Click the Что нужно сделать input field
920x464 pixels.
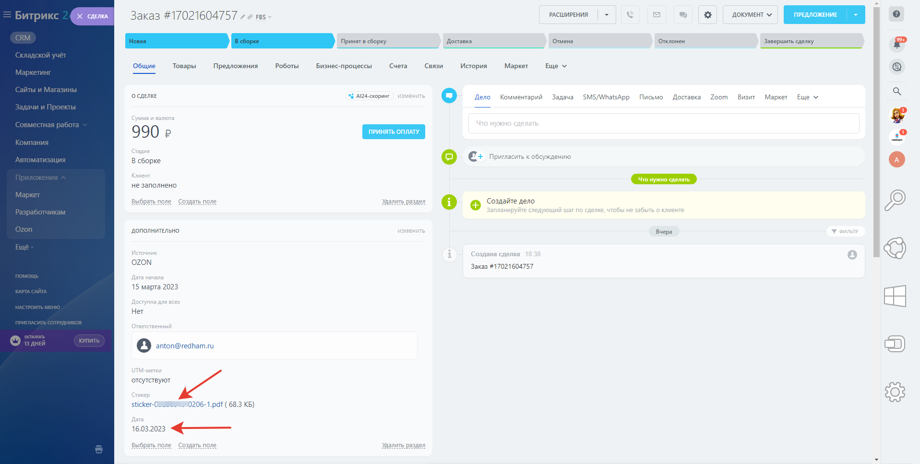663,123
